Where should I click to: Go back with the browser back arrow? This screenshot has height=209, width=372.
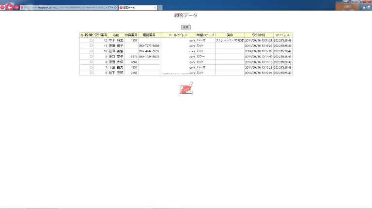click(x=10, y=7)
